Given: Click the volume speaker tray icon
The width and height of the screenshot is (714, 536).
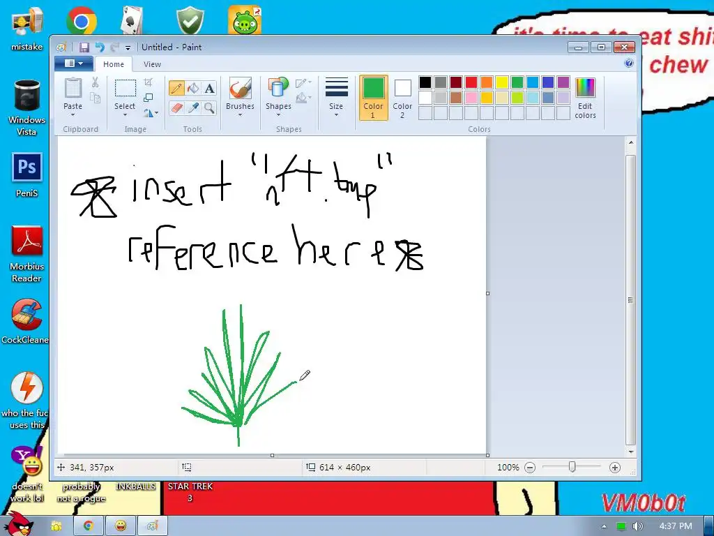Looking at the screenshot, I should 638,526.
